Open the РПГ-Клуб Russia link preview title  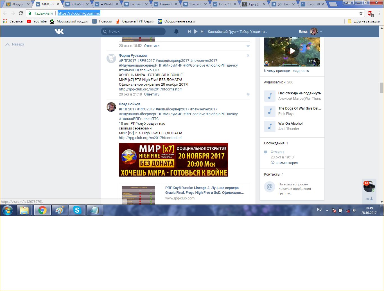point(204,190)
